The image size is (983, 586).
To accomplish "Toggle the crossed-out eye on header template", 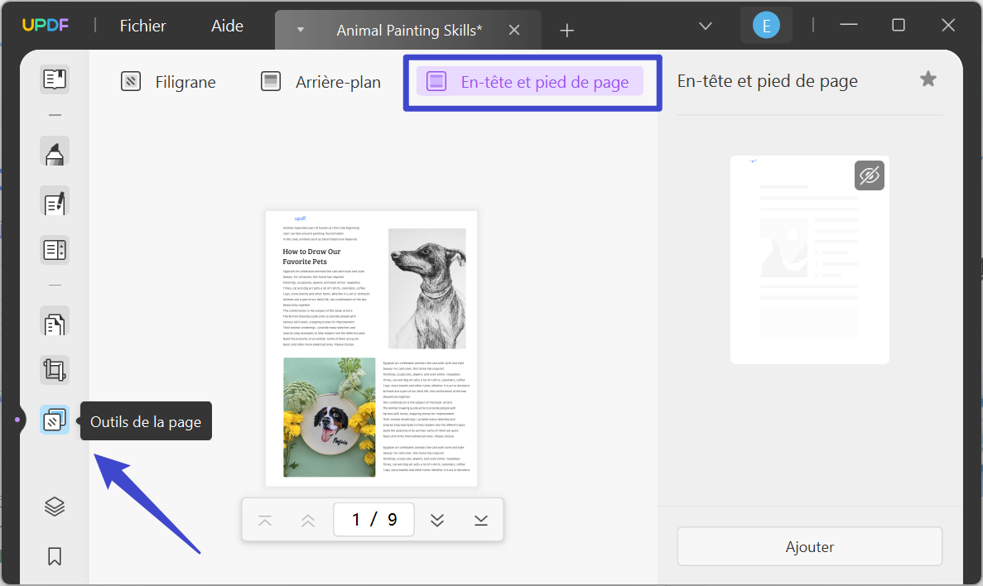I will pyautogui.click(x=869, y=175).
